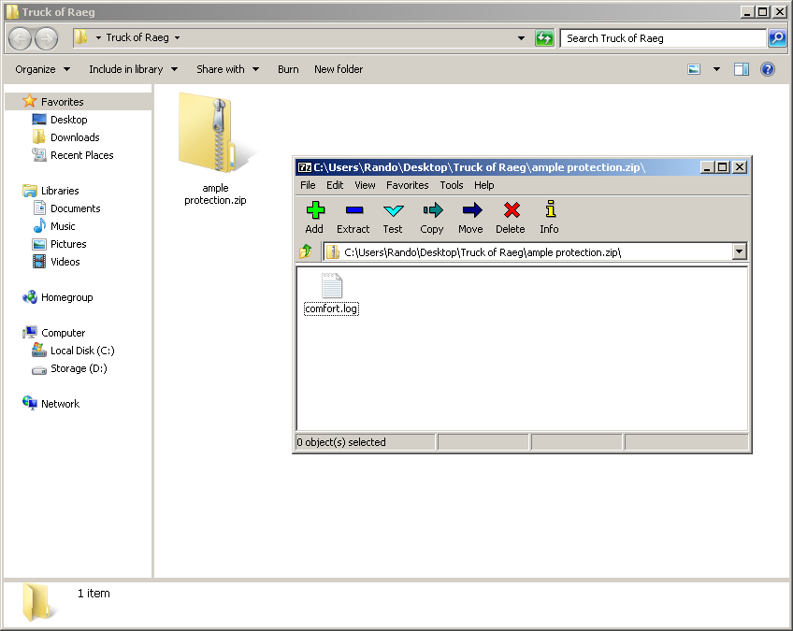Open Info for the archive
The image size is (793, 631).
pos(549,217)
